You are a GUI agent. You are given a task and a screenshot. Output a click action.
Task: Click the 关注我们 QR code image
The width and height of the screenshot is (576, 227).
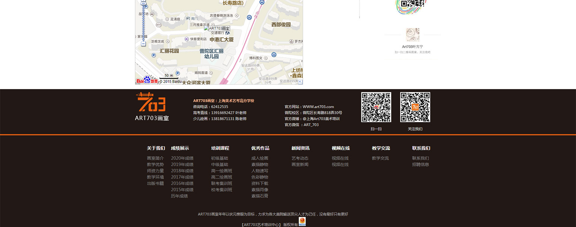415,107
